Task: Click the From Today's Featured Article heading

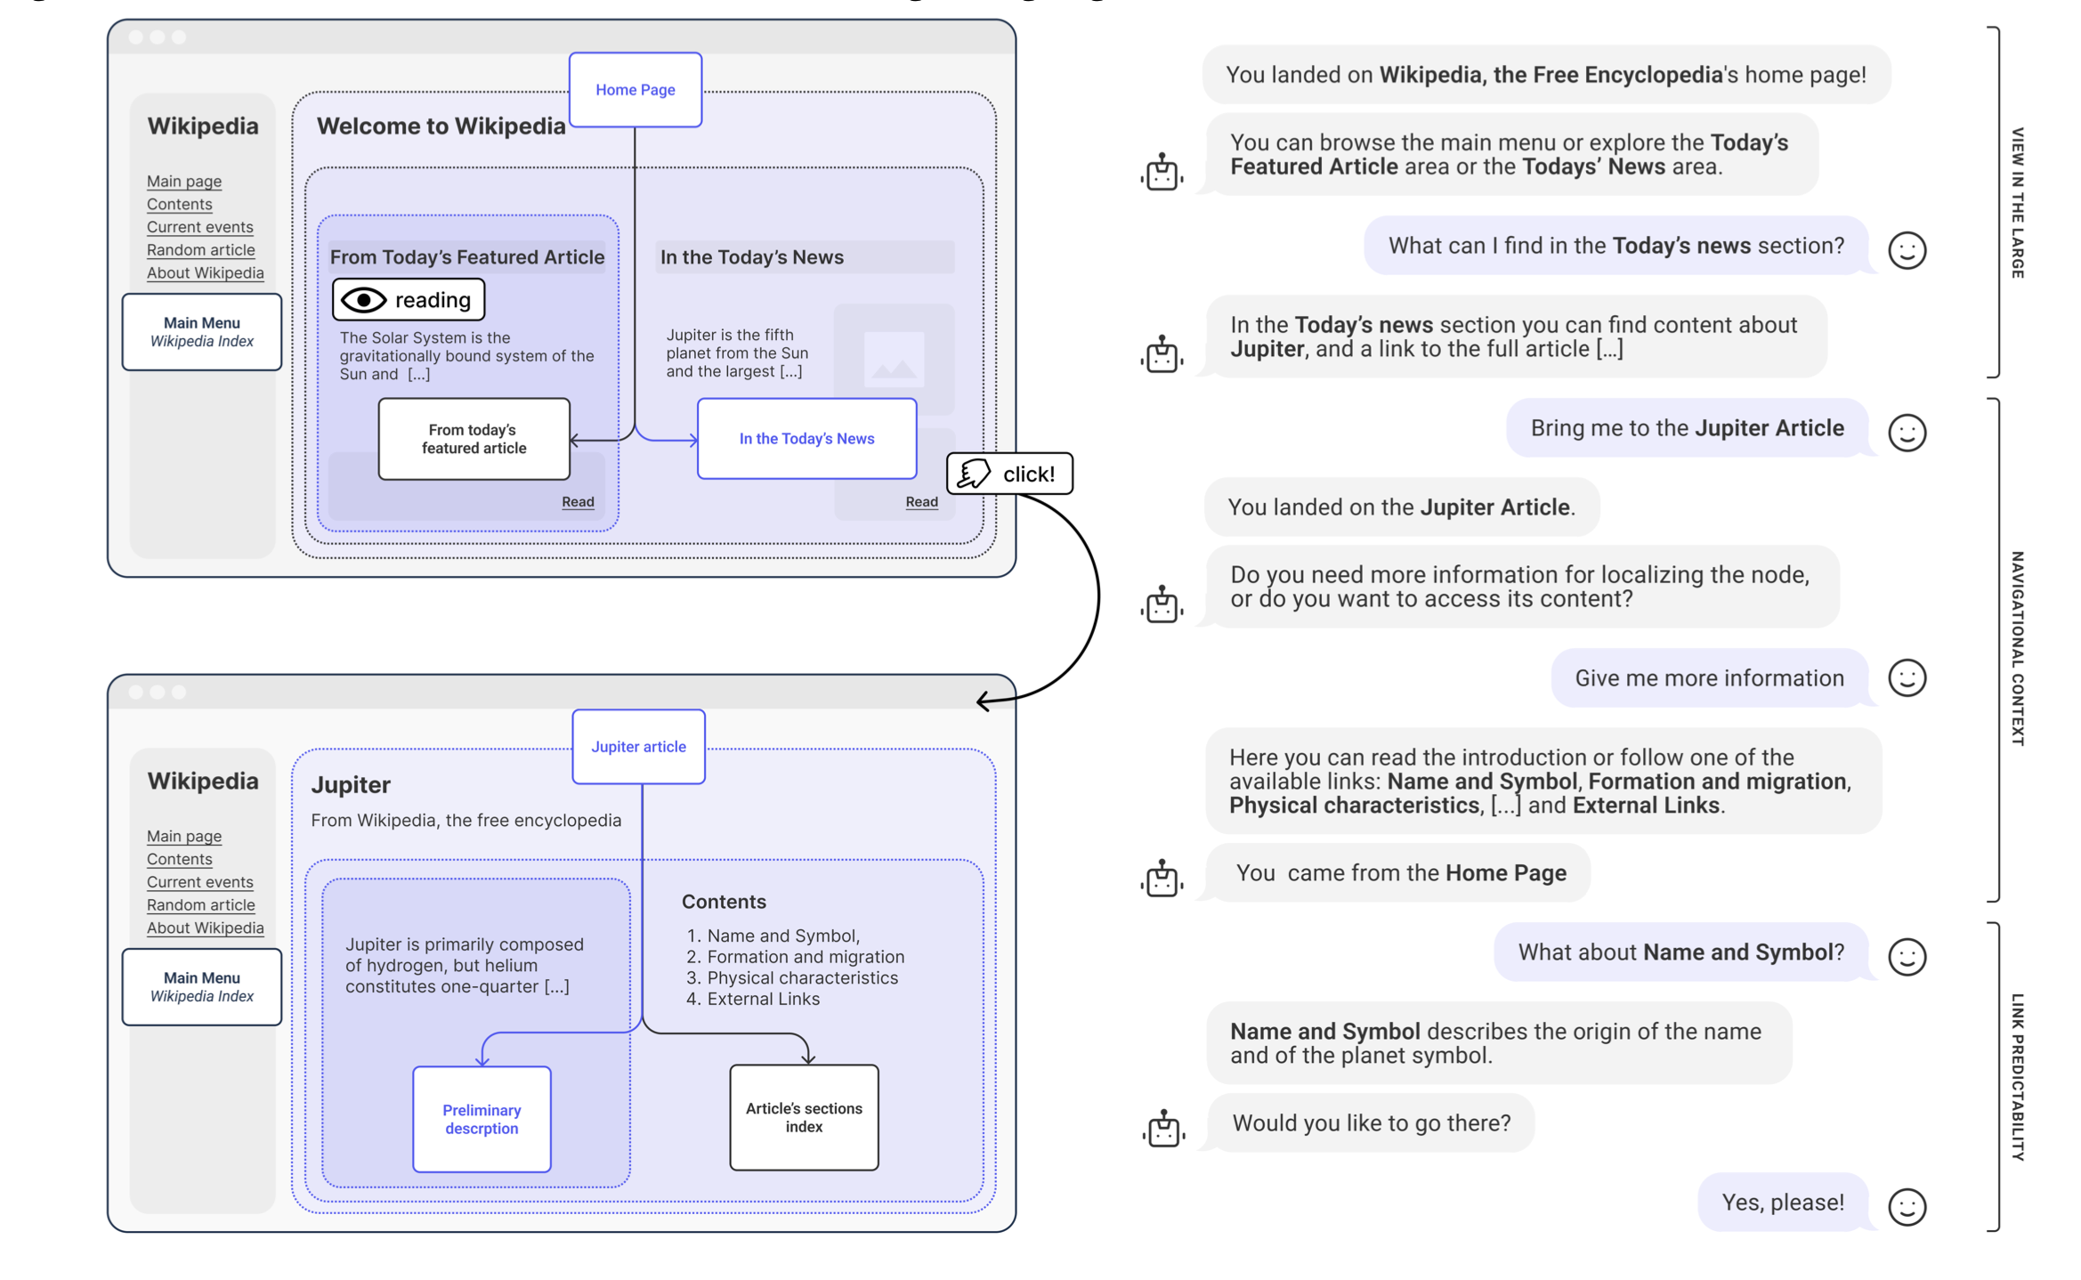Action: (x=466, y=257)
